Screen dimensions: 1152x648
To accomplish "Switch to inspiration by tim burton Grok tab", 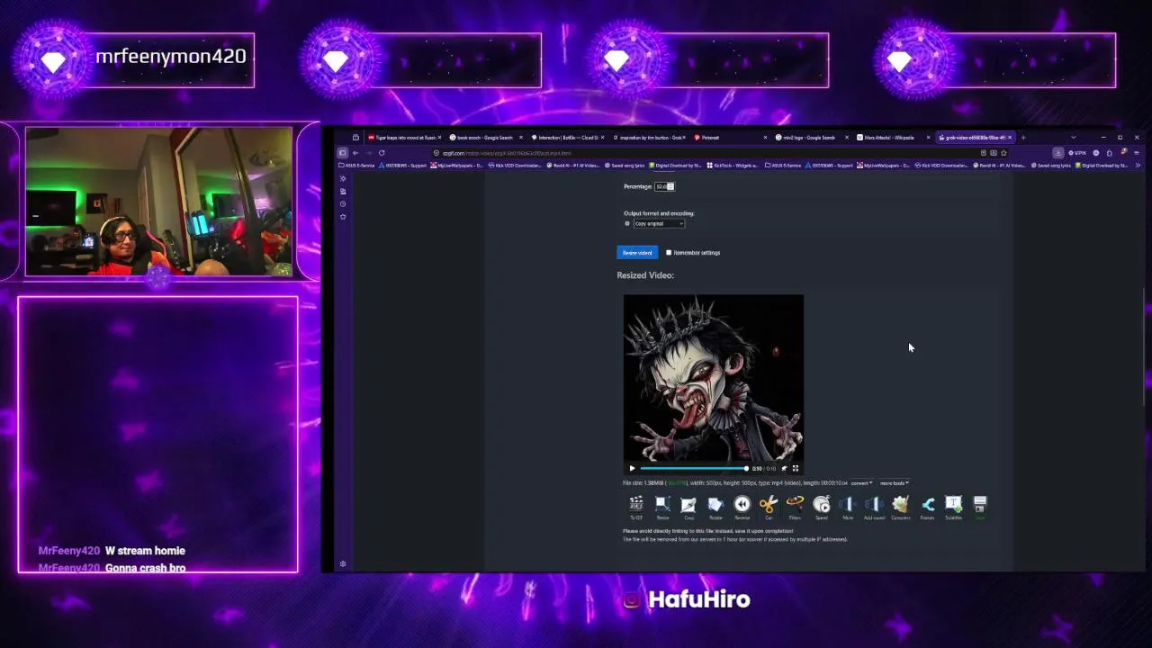I will click(650, 138).
